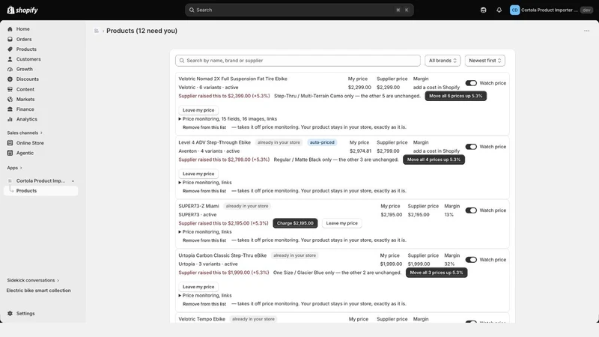Click Move all 4 prices up 5.3%
The width and height of the screenshot is (599, 337).
pyautogui.click(x=434, y=160)
